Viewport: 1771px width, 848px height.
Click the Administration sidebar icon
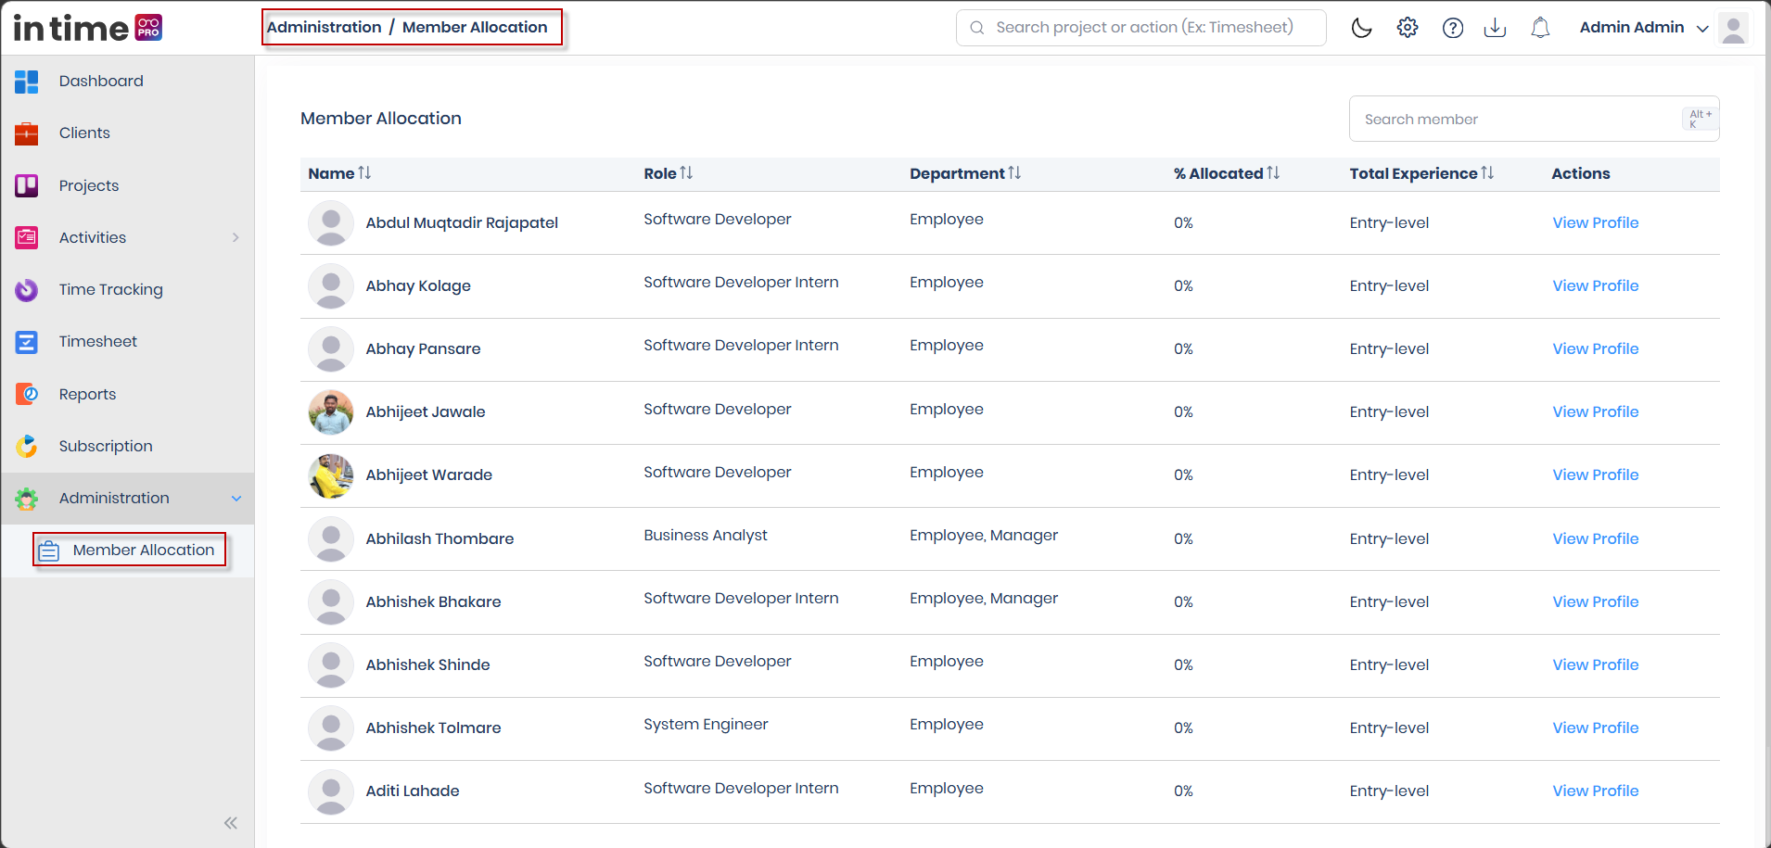pyautogui.click(x=27, y=499)
